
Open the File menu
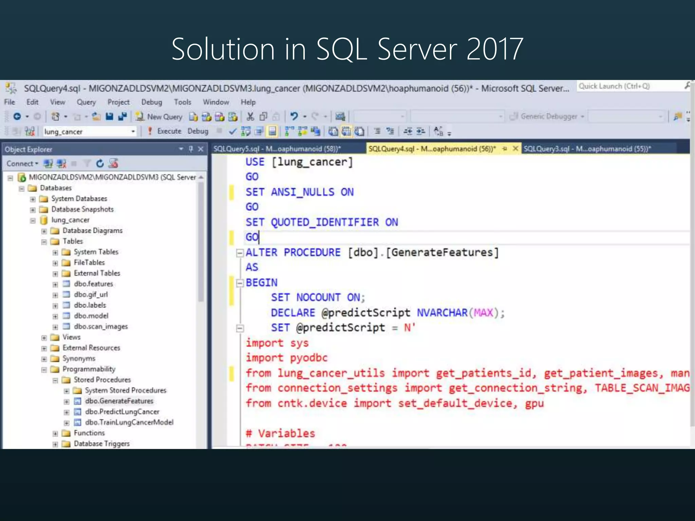click(10, 102)
